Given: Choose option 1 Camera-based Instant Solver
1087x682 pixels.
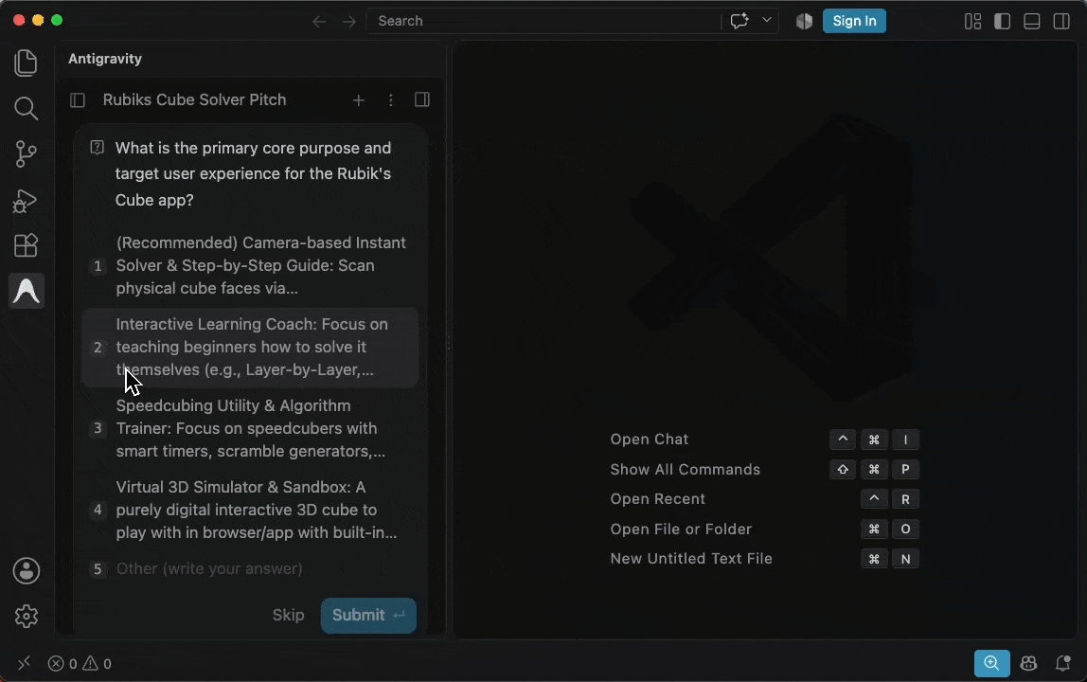Looking at the screenshot, I should click(x=250, y=266).
